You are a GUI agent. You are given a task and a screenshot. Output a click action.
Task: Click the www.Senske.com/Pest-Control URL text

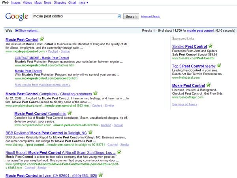coord(193,58)
